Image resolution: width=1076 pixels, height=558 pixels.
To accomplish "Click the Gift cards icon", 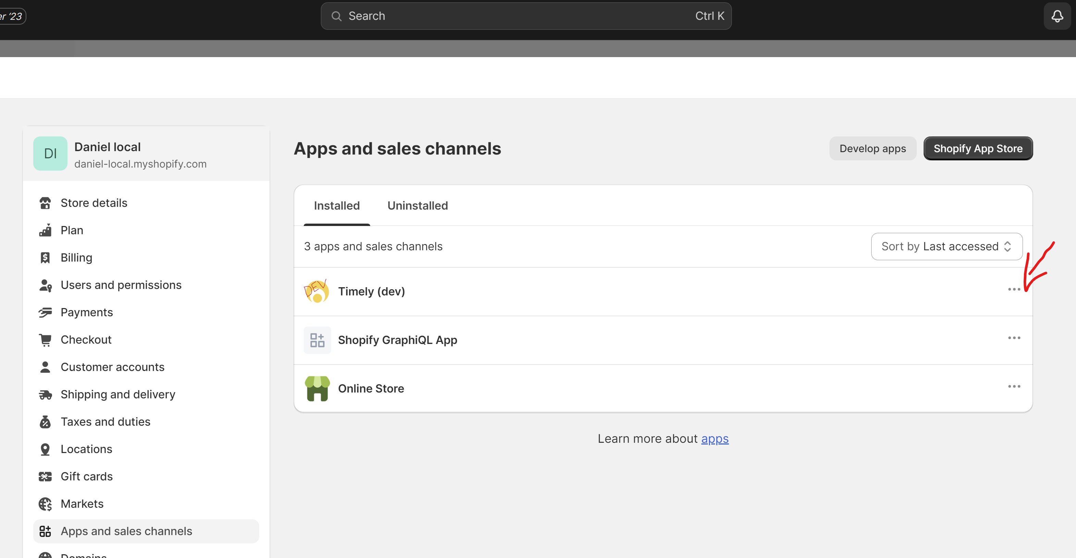I will pos(45,477).
